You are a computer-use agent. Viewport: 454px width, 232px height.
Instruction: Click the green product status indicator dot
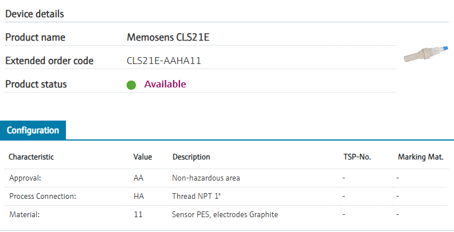click(131, 85)
